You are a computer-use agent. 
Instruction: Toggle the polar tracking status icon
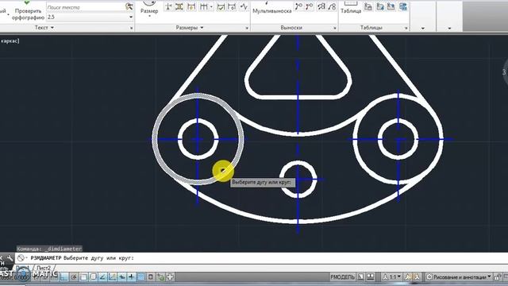point(74,277)
